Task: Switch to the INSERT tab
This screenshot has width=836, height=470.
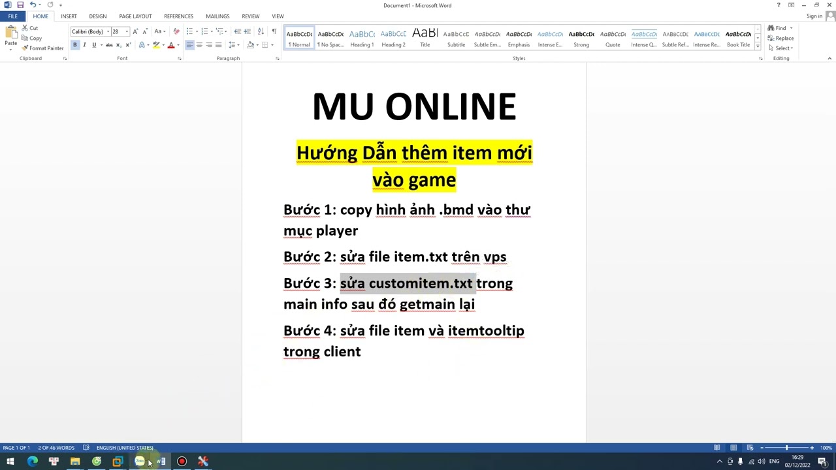Action: (69, 16)
